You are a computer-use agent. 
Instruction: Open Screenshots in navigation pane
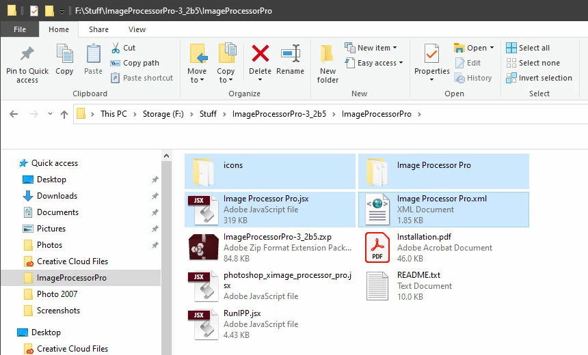pos(58,311)
